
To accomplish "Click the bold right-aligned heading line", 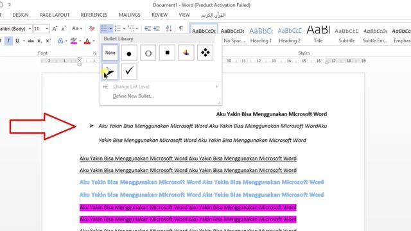I will [x=271, y=114].
